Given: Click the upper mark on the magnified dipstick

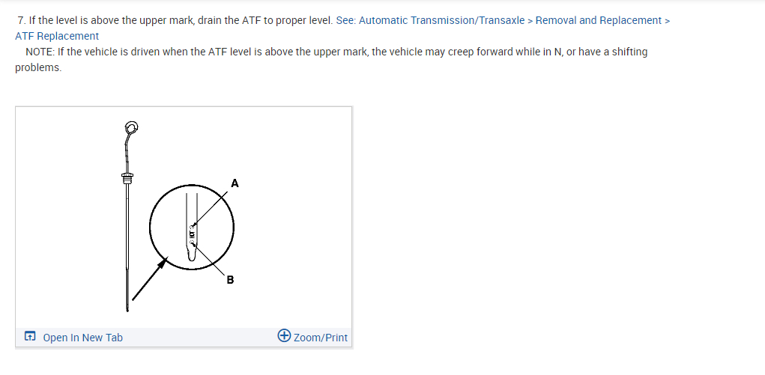Looking at the screenshot, I should click(194, 223).
